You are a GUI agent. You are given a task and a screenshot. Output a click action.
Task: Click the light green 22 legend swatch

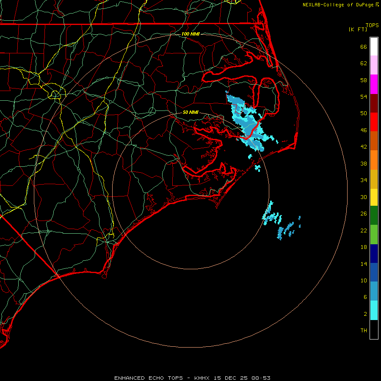(x=374, y=235)
